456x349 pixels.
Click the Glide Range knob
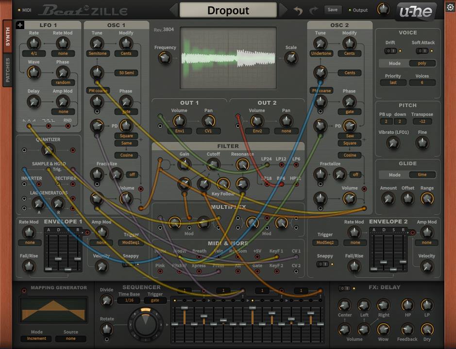(427, 199)
